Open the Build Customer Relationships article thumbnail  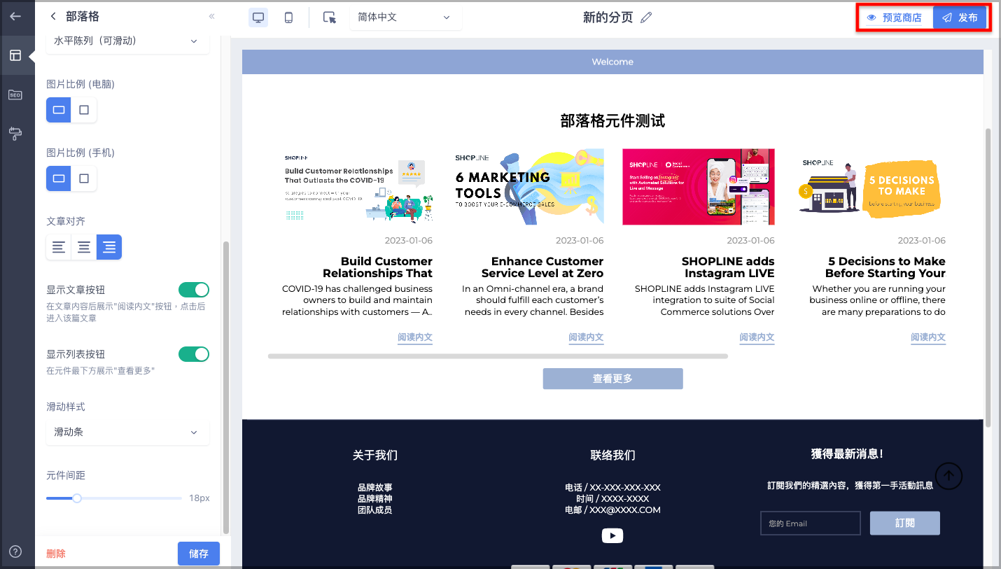(357, 186)
